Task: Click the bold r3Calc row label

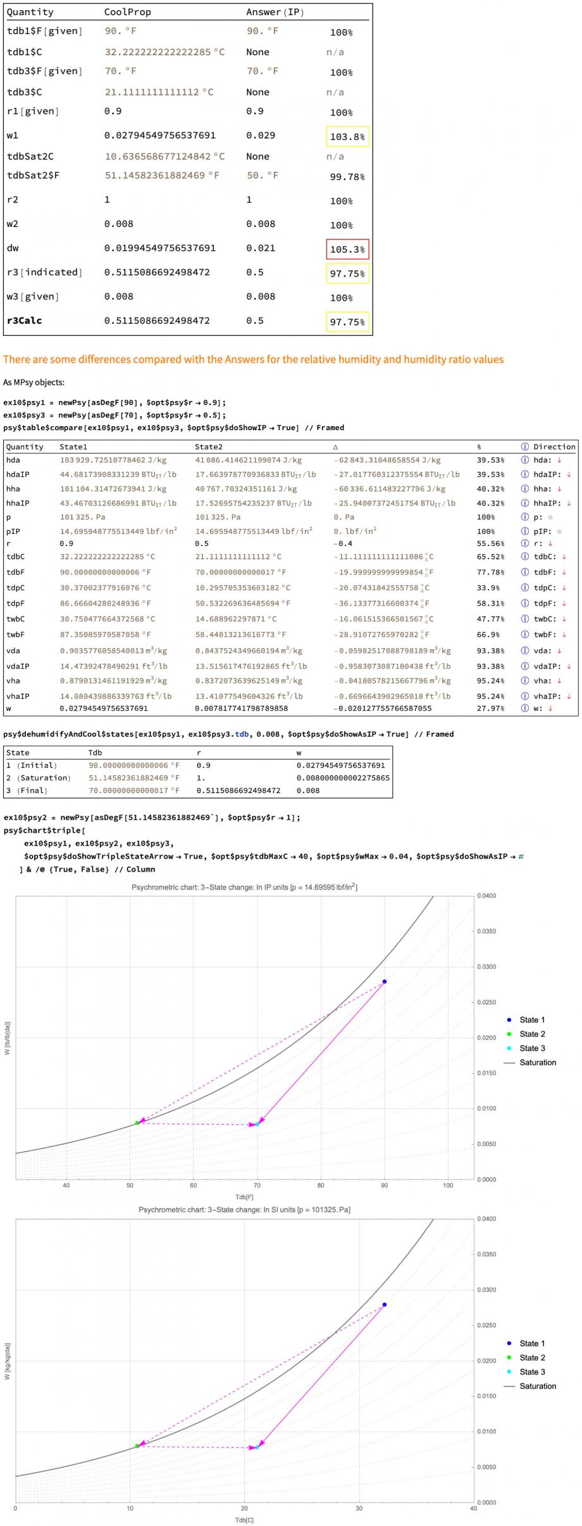Action: coord(24,321)
